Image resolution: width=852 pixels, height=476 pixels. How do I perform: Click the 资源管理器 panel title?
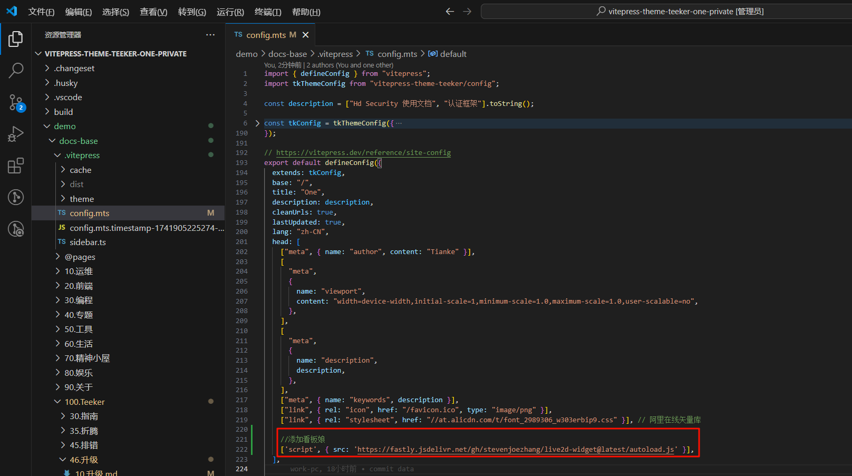[x=63, y=35]
